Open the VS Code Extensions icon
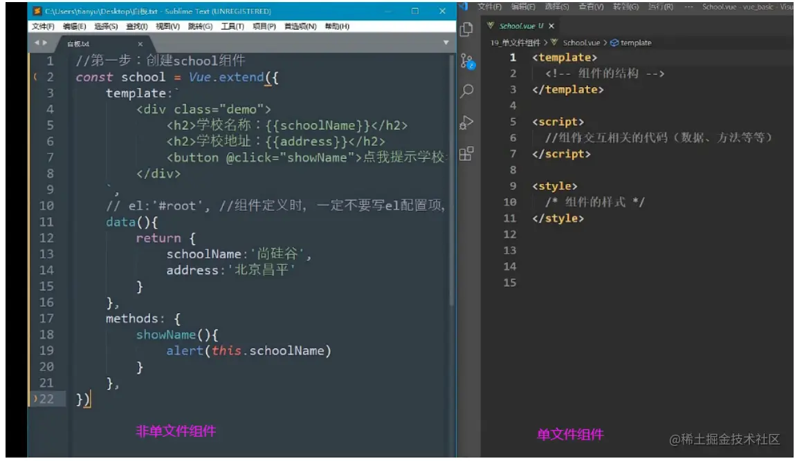 pyautogui.click(x=466, y=153)
